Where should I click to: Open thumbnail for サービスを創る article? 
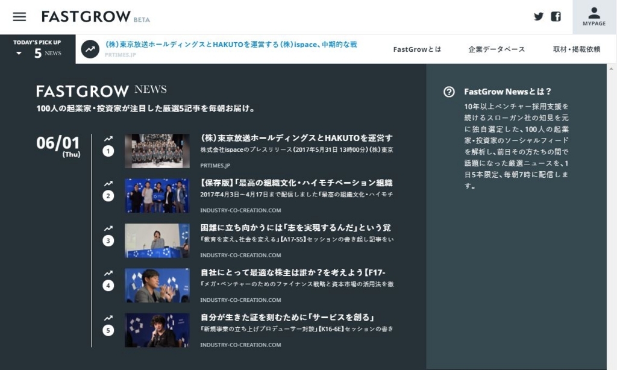coord(157,331)
